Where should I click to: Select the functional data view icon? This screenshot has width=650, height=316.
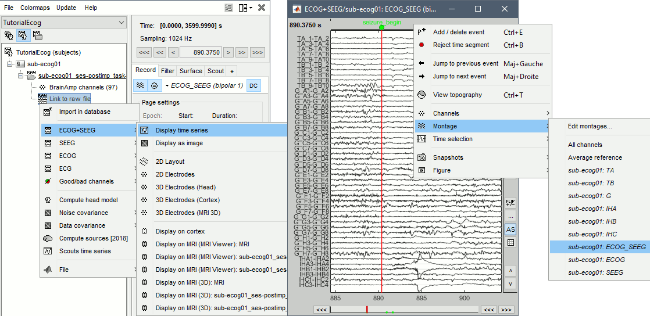coord(23,35)
